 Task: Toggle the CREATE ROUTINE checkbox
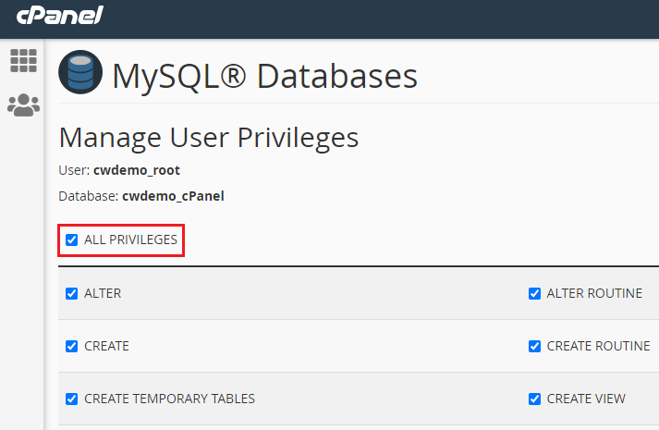[534, 347]
